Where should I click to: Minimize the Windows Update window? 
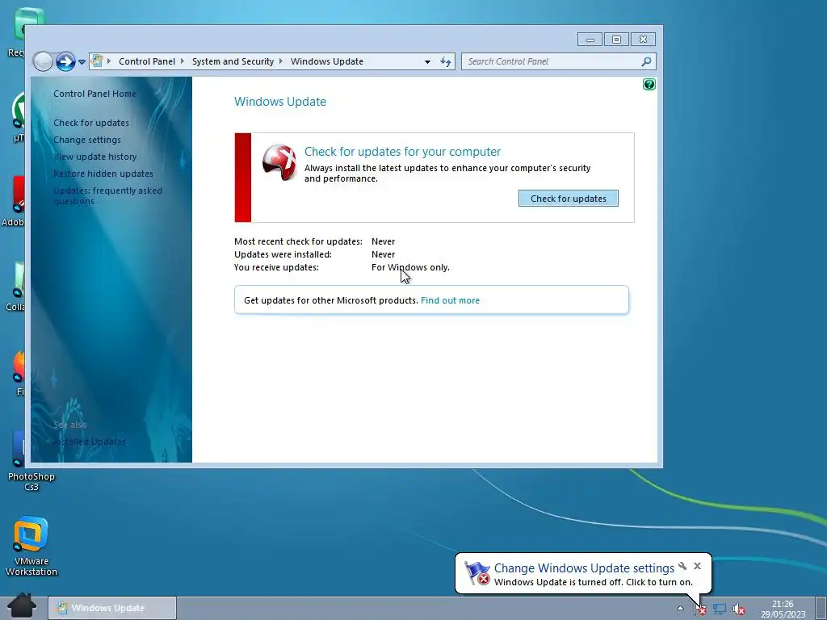(590, 40)
